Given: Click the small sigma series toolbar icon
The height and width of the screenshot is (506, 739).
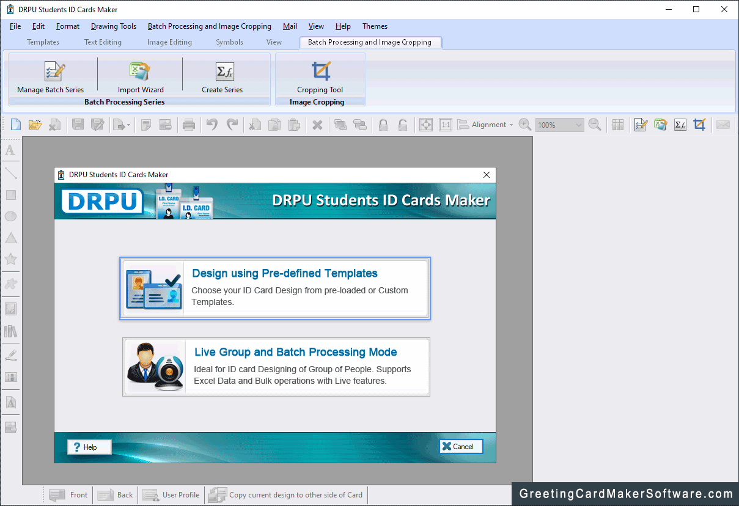Looking at the screenshot, I should pyautogui.click(x=680, y=125).
